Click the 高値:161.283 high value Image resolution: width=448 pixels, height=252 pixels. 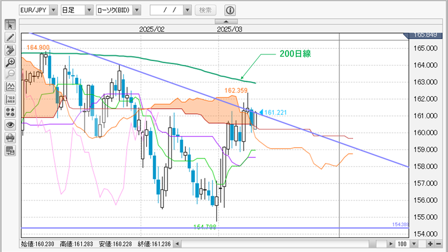76,244
